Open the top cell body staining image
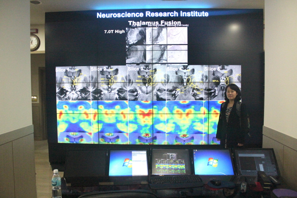297x198 pixels. click(177, 36)
